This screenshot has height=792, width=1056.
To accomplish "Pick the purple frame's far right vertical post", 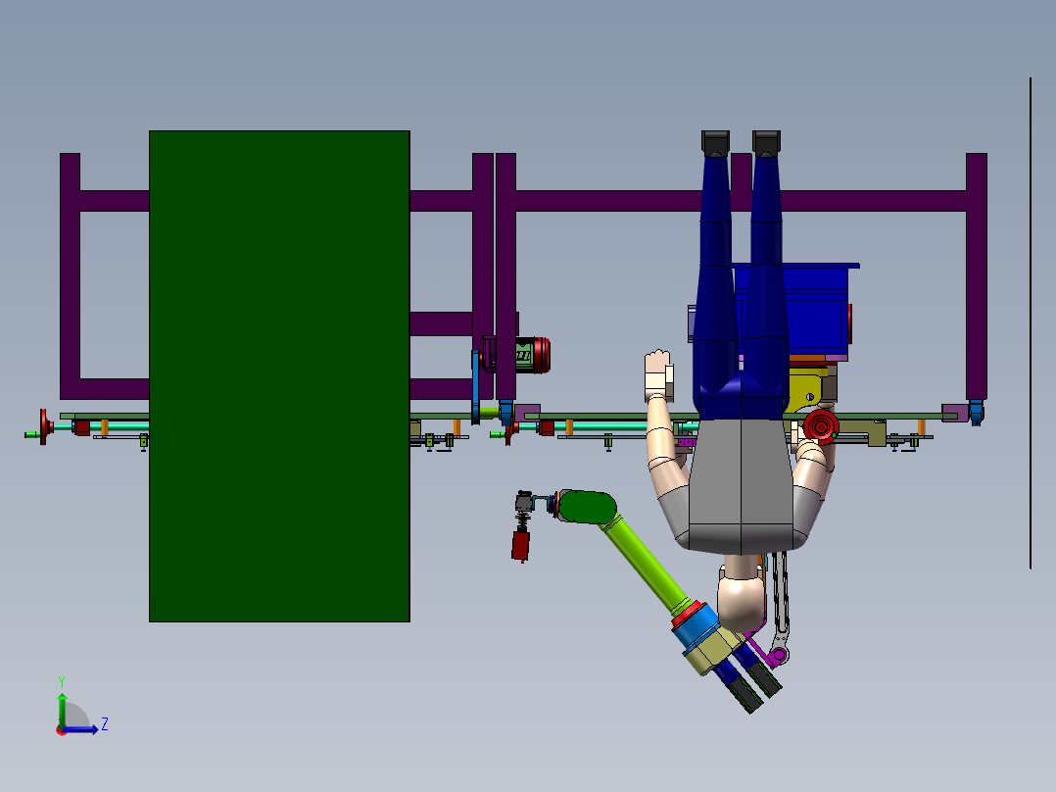I will (x=977, y=276).
